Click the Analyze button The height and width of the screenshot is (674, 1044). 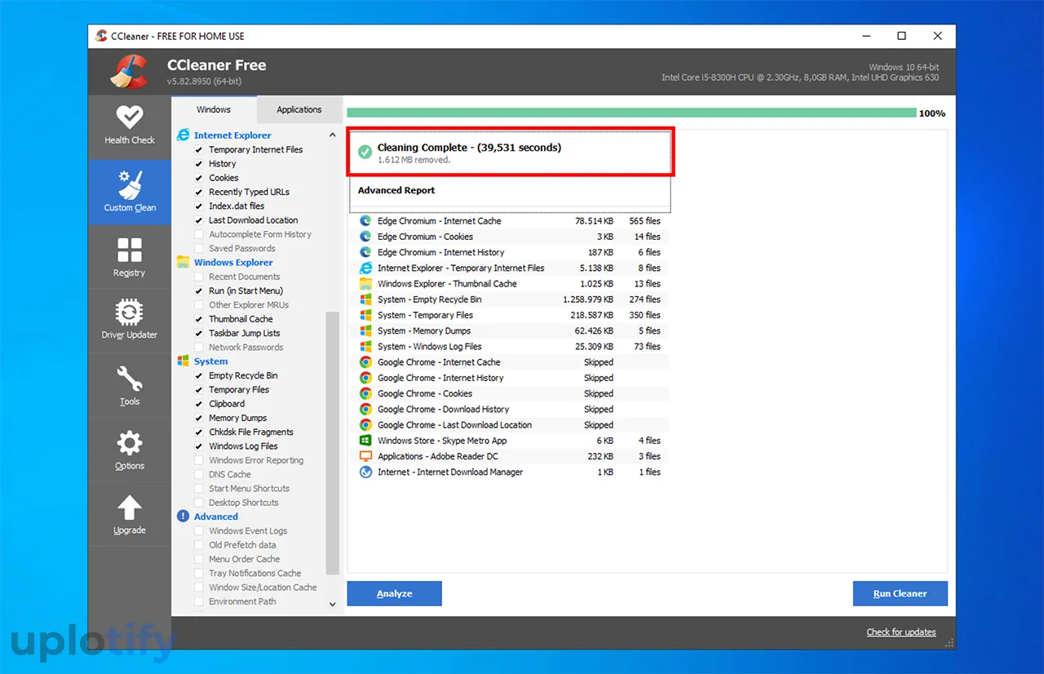click(x=395, y=594)
